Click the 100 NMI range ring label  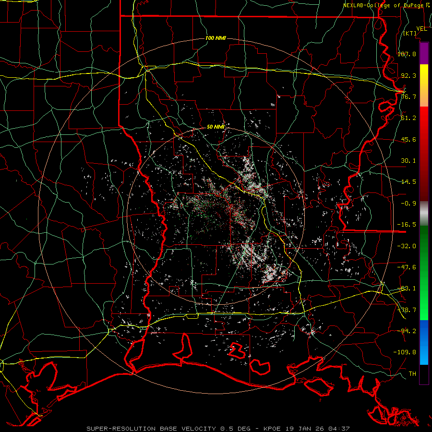coord(216,38)
